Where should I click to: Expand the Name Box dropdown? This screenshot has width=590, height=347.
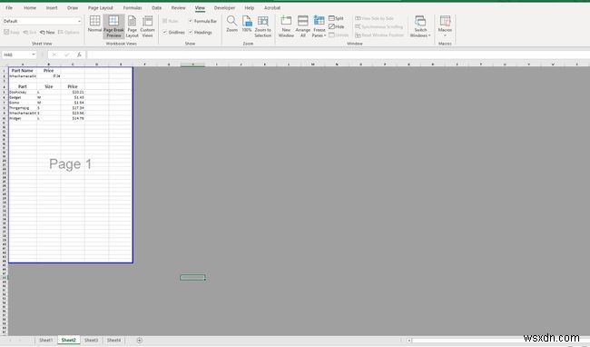coord(34,55)
